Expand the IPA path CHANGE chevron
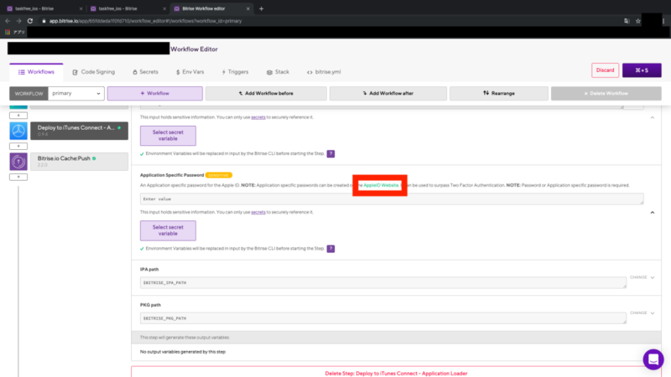 (x=653, y=277)
